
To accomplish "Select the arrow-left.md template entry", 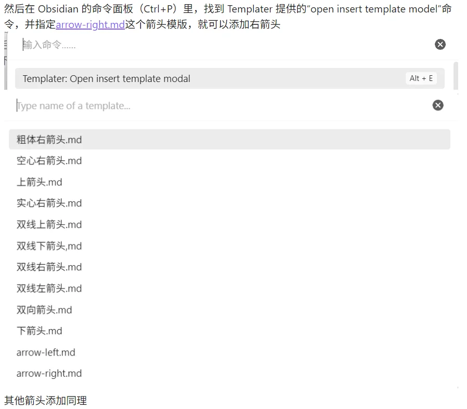I will click(229, 352).
